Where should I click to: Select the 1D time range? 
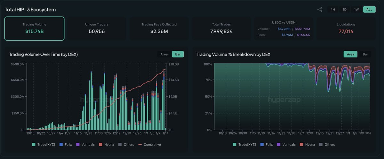[x=345, y=10]
